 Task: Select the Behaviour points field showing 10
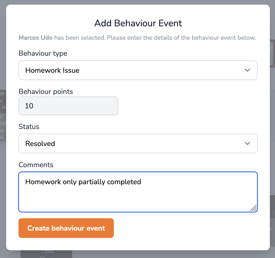(x=68, y=106)
